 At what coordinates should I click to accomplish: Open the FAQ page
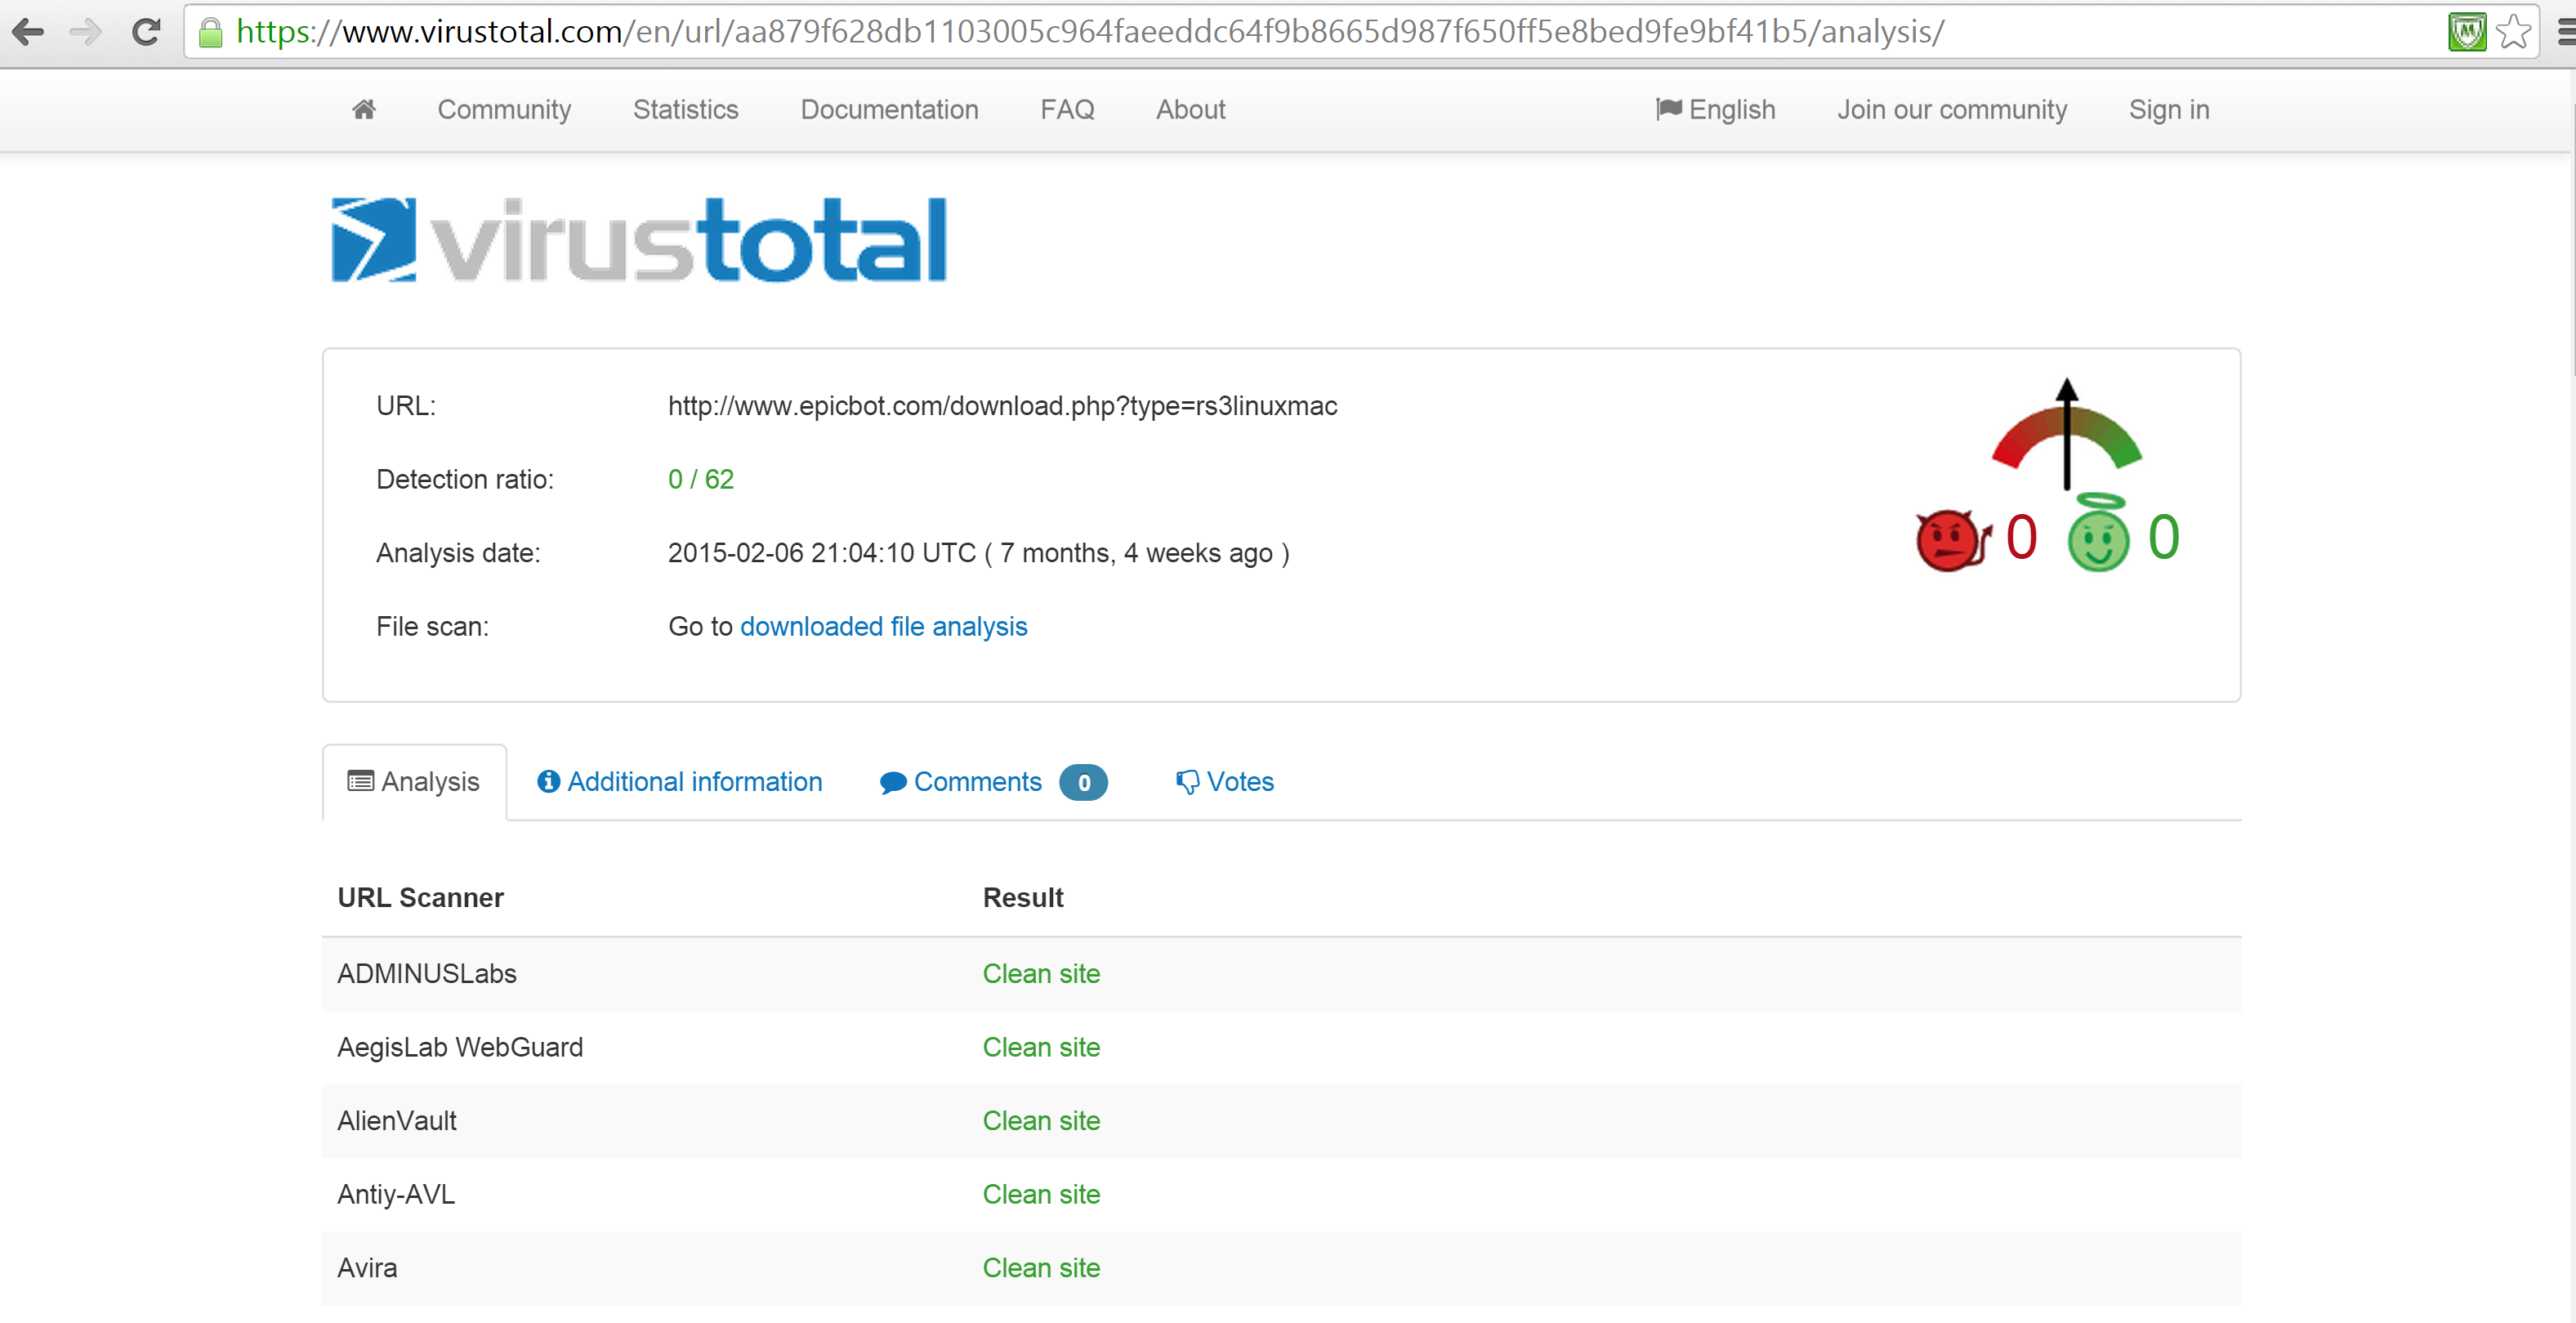click(x=1067, y=109)
